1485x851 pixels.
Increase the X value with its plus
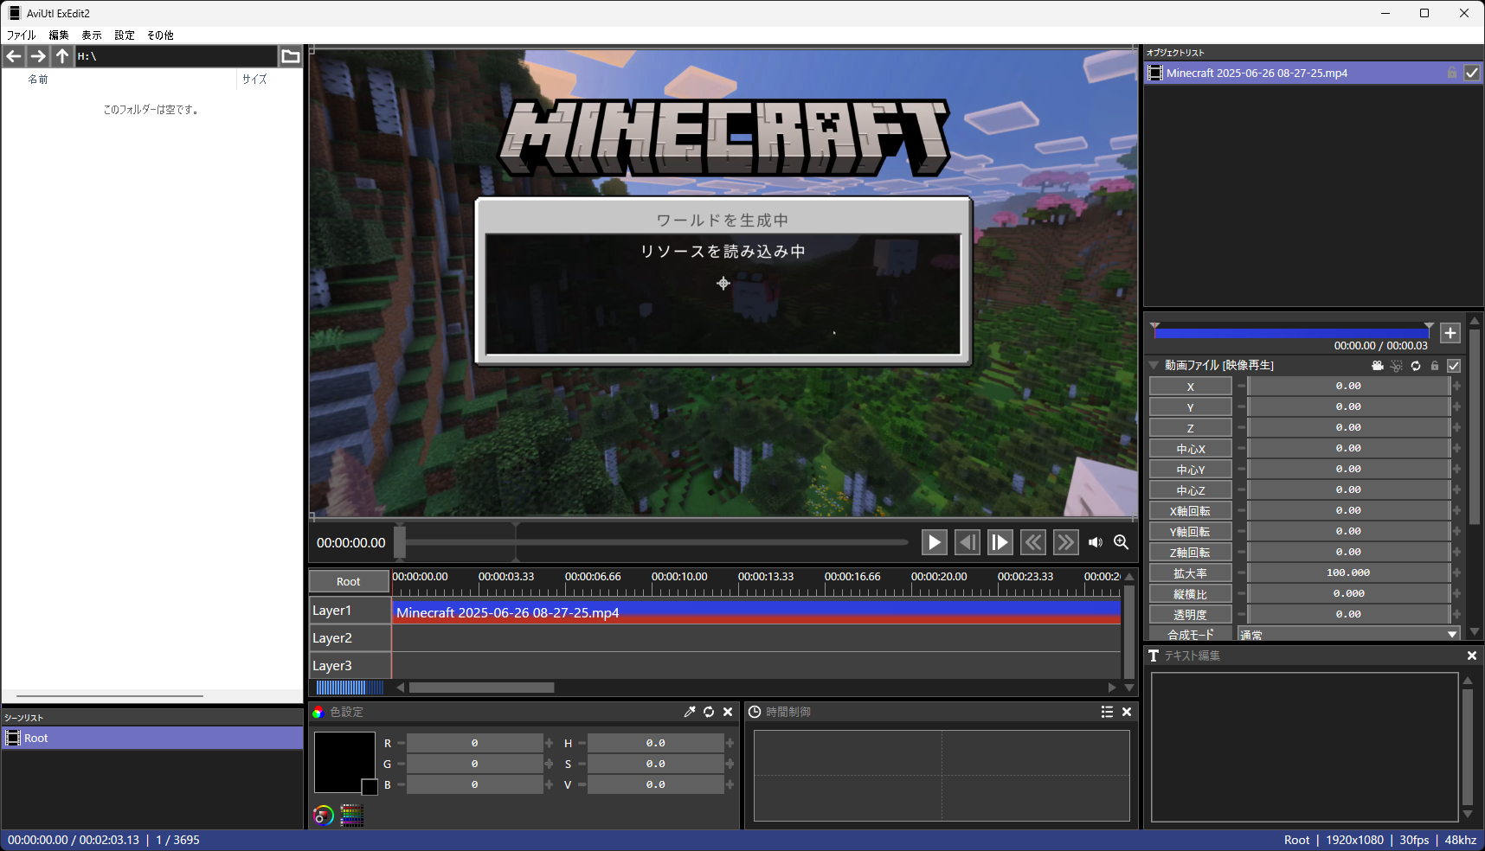(x=1456, y=387)
